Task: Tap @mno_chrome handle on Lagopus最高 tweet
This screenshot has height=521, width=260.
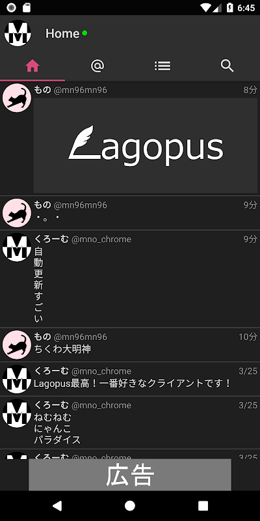Action: 101,371
